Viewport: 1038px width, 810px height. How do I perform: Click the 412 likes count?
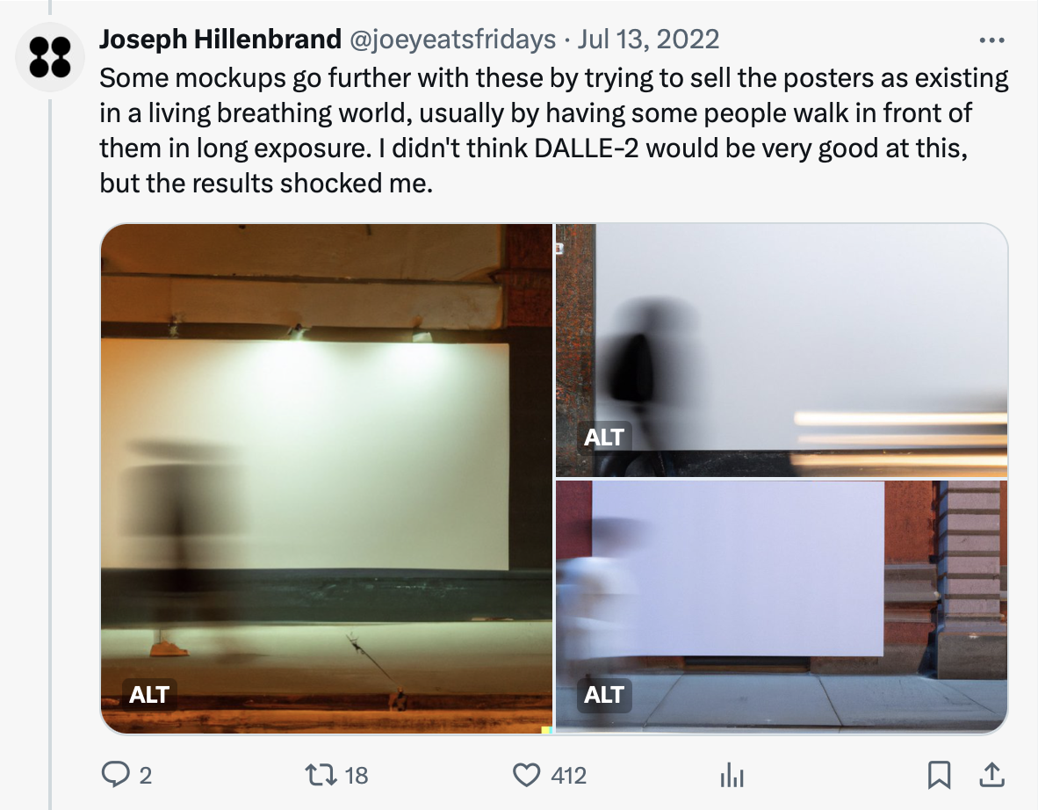[569, 776]
